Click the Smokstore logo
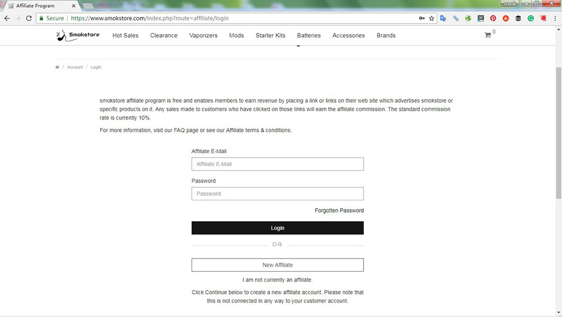Viewport: 562px width, 317px height. pos(78,35)
